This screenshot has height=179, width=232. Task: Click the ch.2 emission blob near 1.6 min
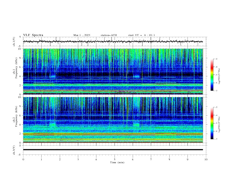[52, 124]
